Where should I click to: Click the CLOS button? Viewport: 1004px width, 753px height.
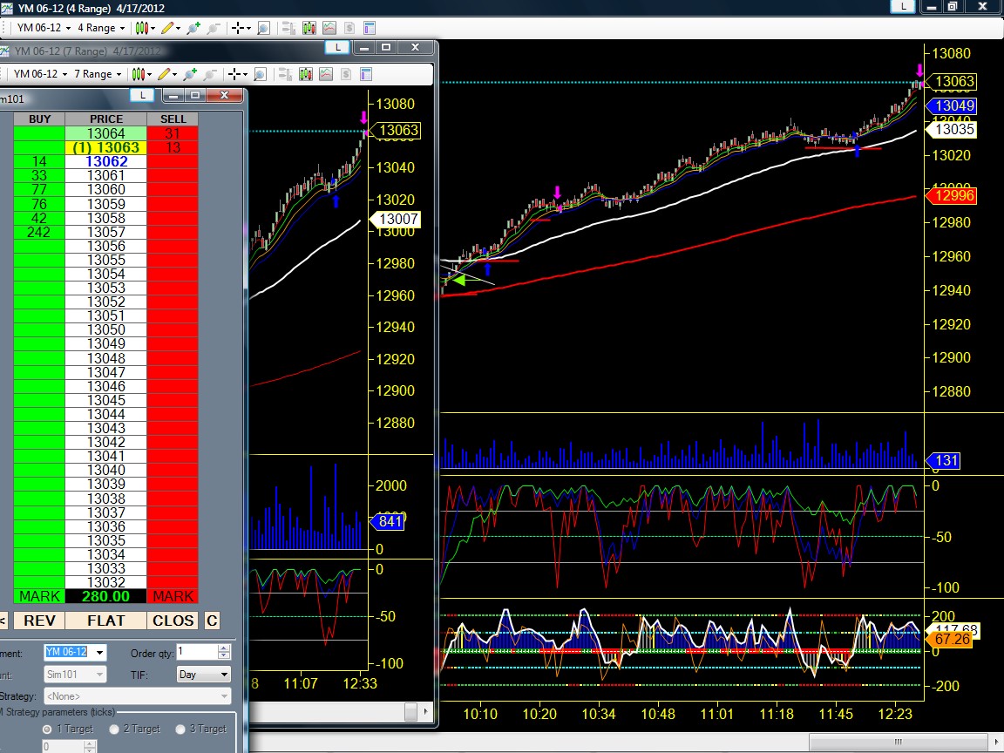pos(173,621)
